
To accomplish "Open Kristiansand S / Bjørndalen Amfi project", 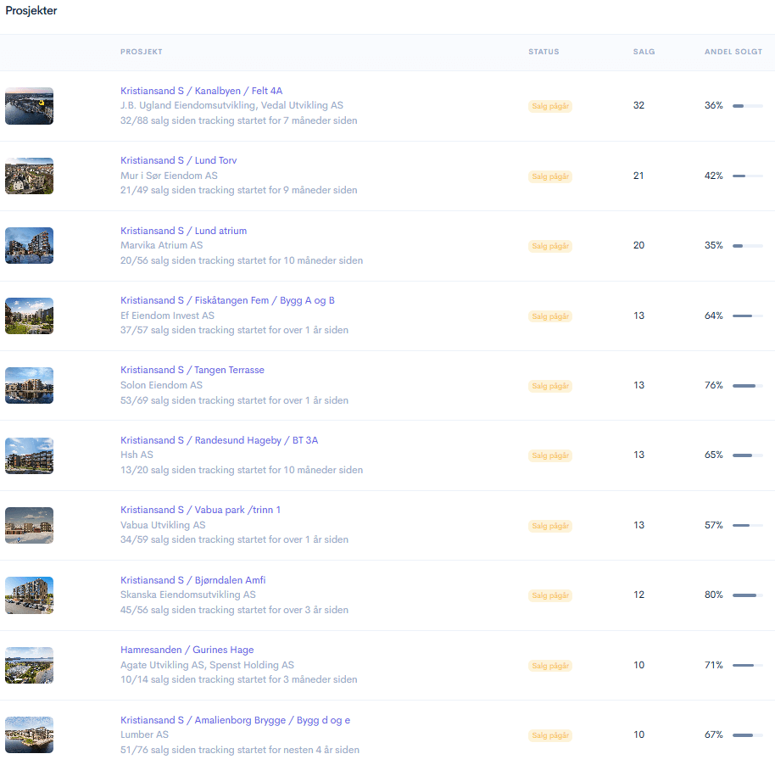I will 192,581.
